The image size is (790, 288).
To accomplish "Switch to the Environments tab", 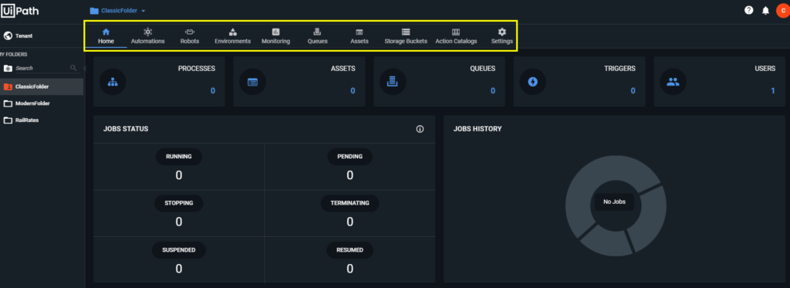I will (233, 36).
